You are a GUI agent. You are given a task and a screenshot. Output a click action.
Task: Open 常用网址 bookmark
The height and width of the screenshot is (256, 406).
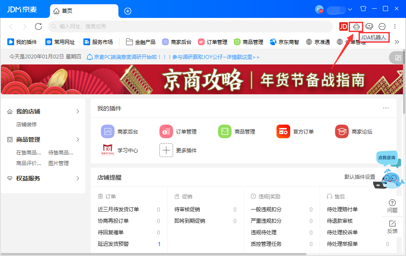pyautogui.click(x=60, y=42)
